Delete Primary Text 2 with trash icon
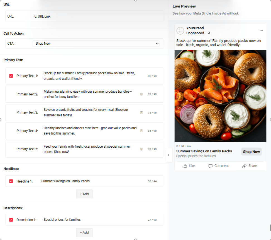The width and height of the screenshot is (271, 240). [x=141, y=94]
